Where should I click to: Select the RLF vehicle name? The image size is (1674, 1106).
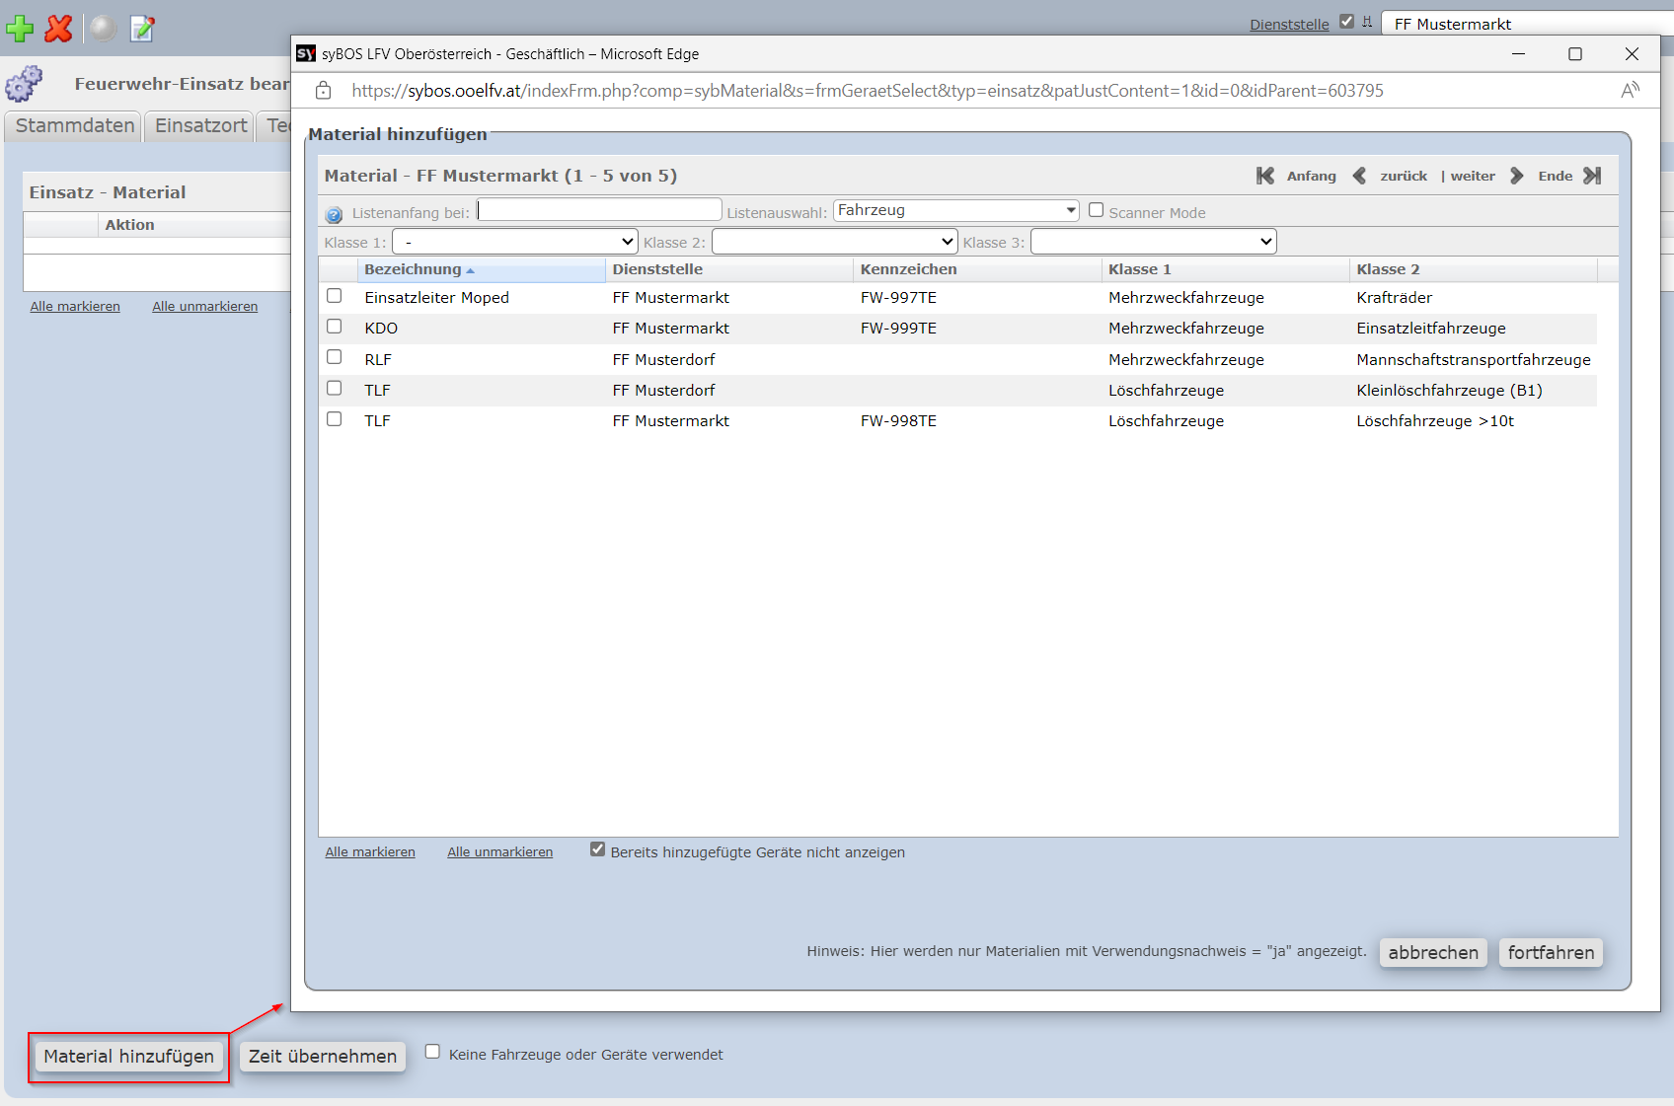(378, 360)
